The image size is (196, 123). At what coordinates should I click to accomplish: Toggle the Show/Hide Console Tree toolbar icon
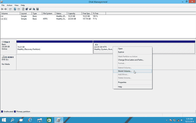coord(10,9)
